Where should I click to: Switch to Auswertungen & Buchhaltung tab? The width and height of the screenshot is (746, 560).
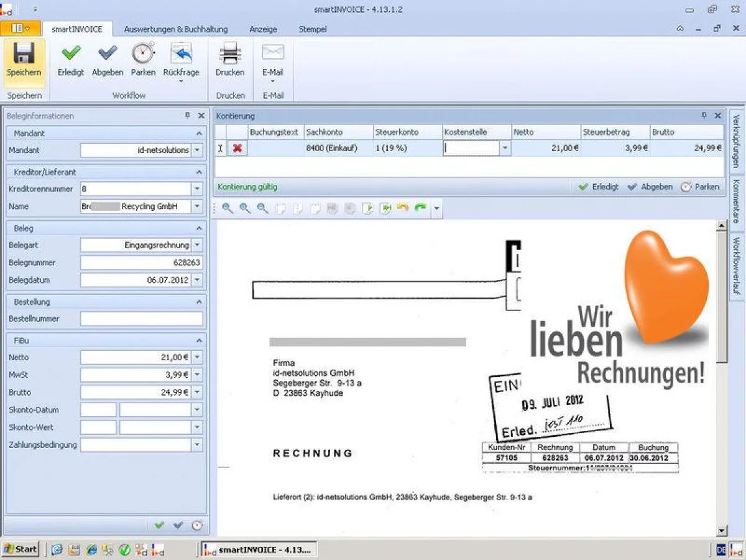pyautogui.click(x=176, y=29)
